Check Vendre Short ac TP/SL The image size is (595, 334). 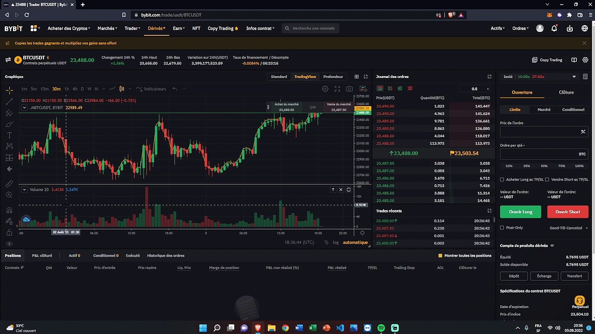point(547,180)
